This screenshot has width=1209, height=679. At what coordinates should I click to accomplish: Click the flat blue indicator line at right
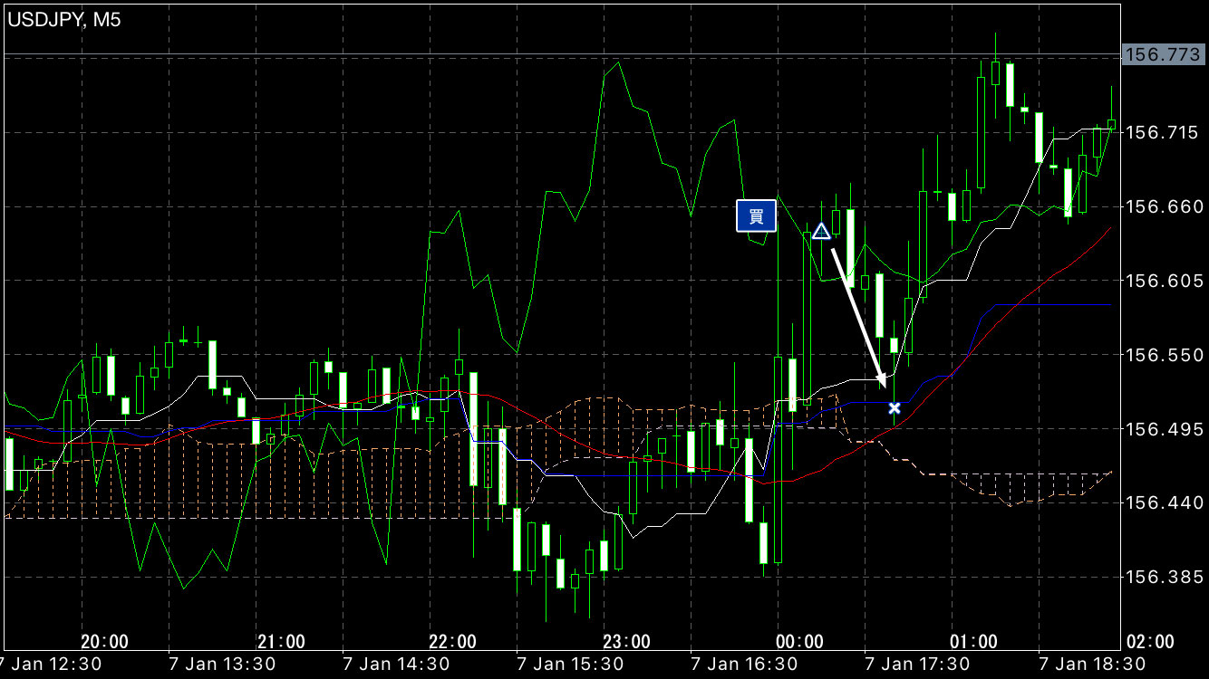(x=1051, y=305)
